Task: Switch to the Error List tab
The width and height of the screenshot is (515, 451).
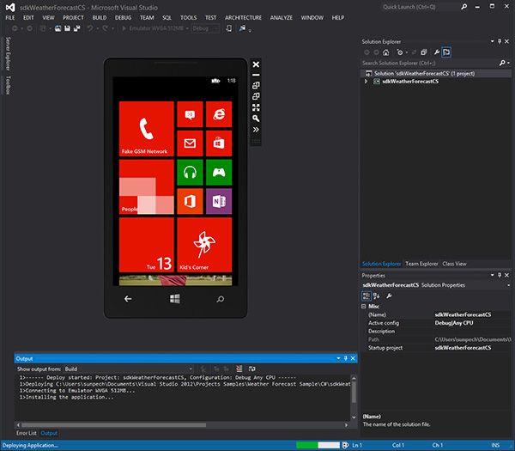Action: (x=27, y=433)
